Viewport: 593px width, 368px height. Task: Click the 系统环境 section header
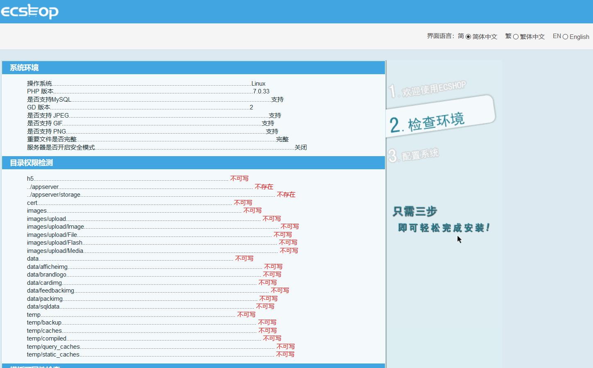click(x=193, y=68)
